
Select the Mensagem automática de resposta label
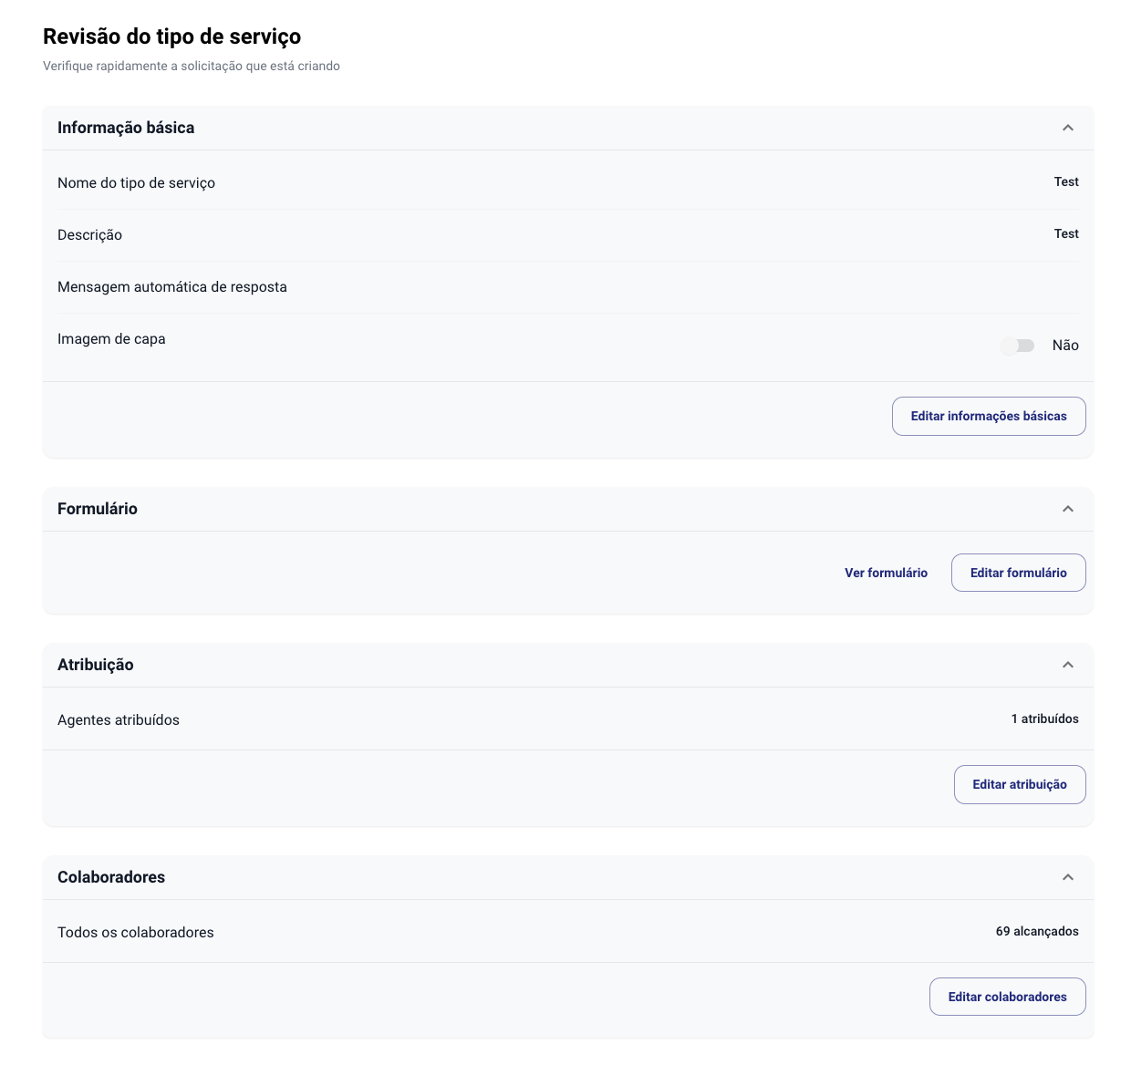coord(172,286)
